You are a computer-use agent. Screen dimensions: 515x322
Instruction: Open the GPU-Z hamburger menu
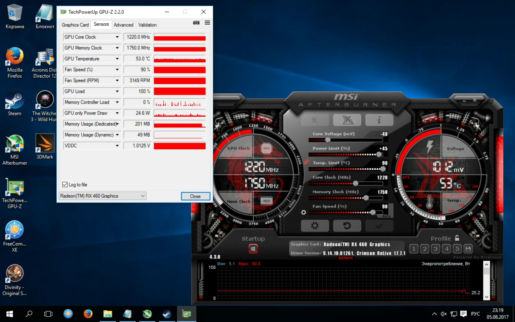[207, 23]
